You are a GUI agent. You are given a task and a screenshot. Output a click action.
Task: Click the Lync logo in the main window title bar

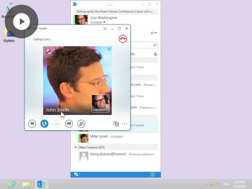click(x=75, y=4)
